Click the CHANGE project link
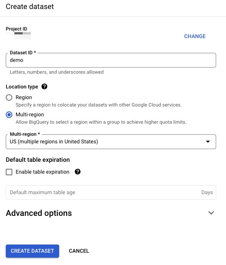This screenshot has width=226, height=265. click(195, 36)
